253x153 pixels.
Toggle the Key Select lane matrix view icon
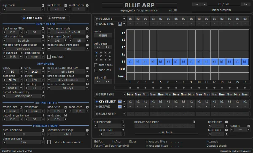120,102
